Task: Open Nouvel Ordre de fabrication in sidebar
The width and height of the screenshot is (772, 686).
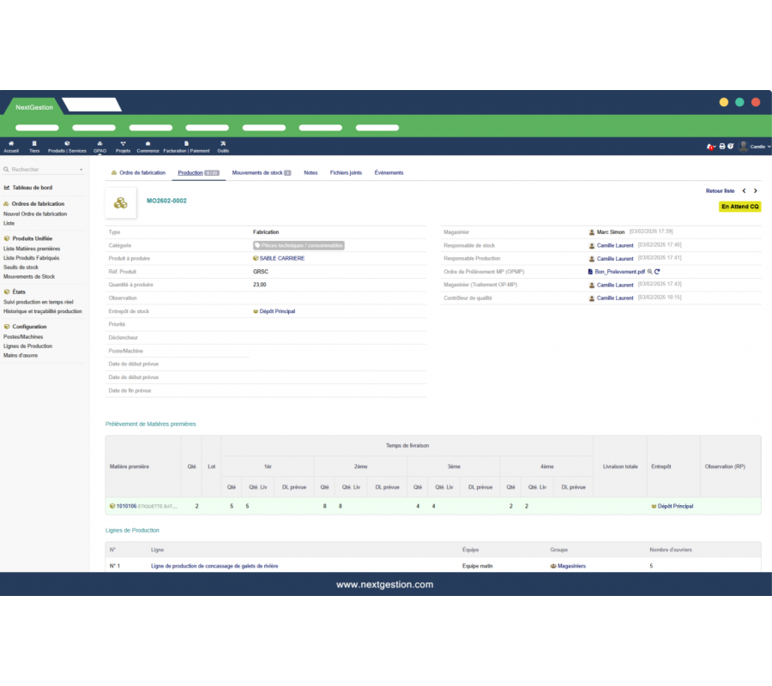Action: [35, 214]
